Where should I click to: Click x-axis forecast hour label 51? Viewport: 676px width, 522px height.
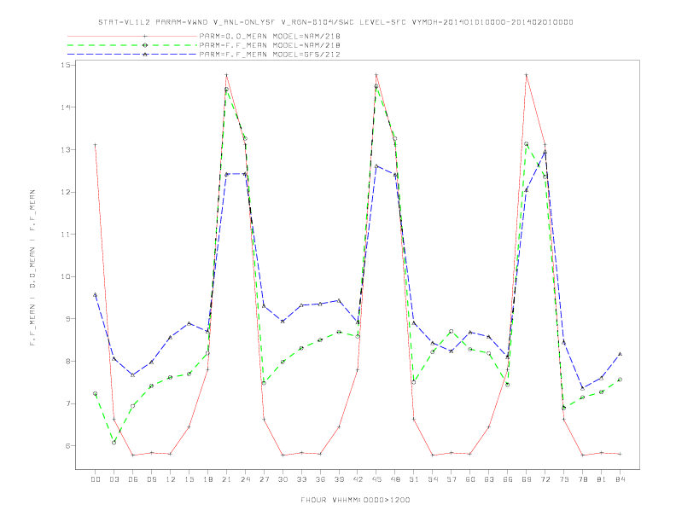pyautogui.click(x=414, y=479)
